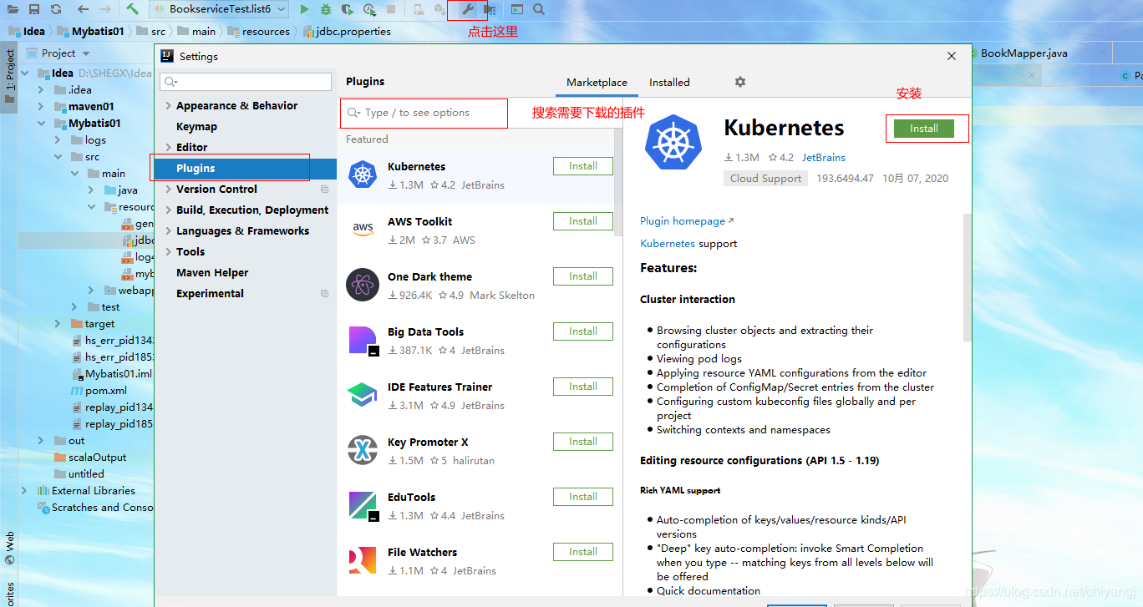The height and width of the screenshot is (607, 1143).
Task: Click the Search Everywhere magnifier icon
Action: (539, 10)
